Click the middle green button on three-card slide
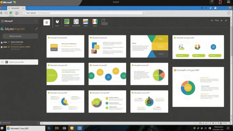233x131 pixels. pos(199,55)
